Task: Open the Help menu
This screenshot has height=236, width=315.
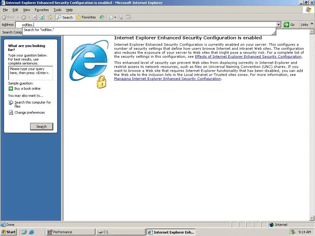Action: [x=69, y=10]
